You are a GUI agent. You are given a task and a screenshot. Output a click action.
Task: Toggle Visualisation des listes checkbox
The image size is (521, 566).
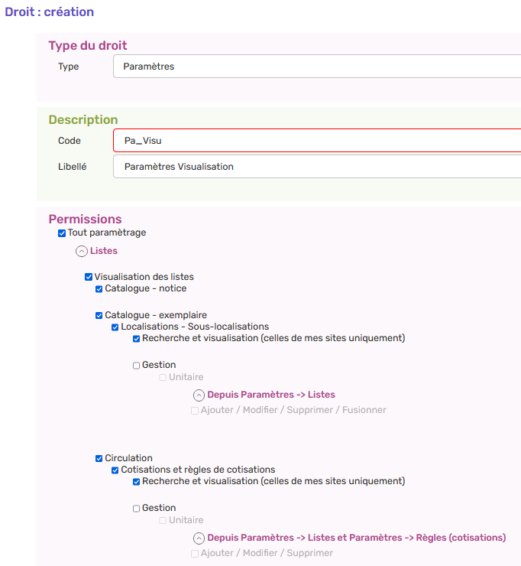pos(89,278)
